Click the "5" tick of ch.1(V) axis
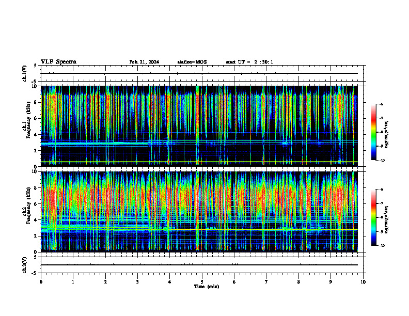 36,66
